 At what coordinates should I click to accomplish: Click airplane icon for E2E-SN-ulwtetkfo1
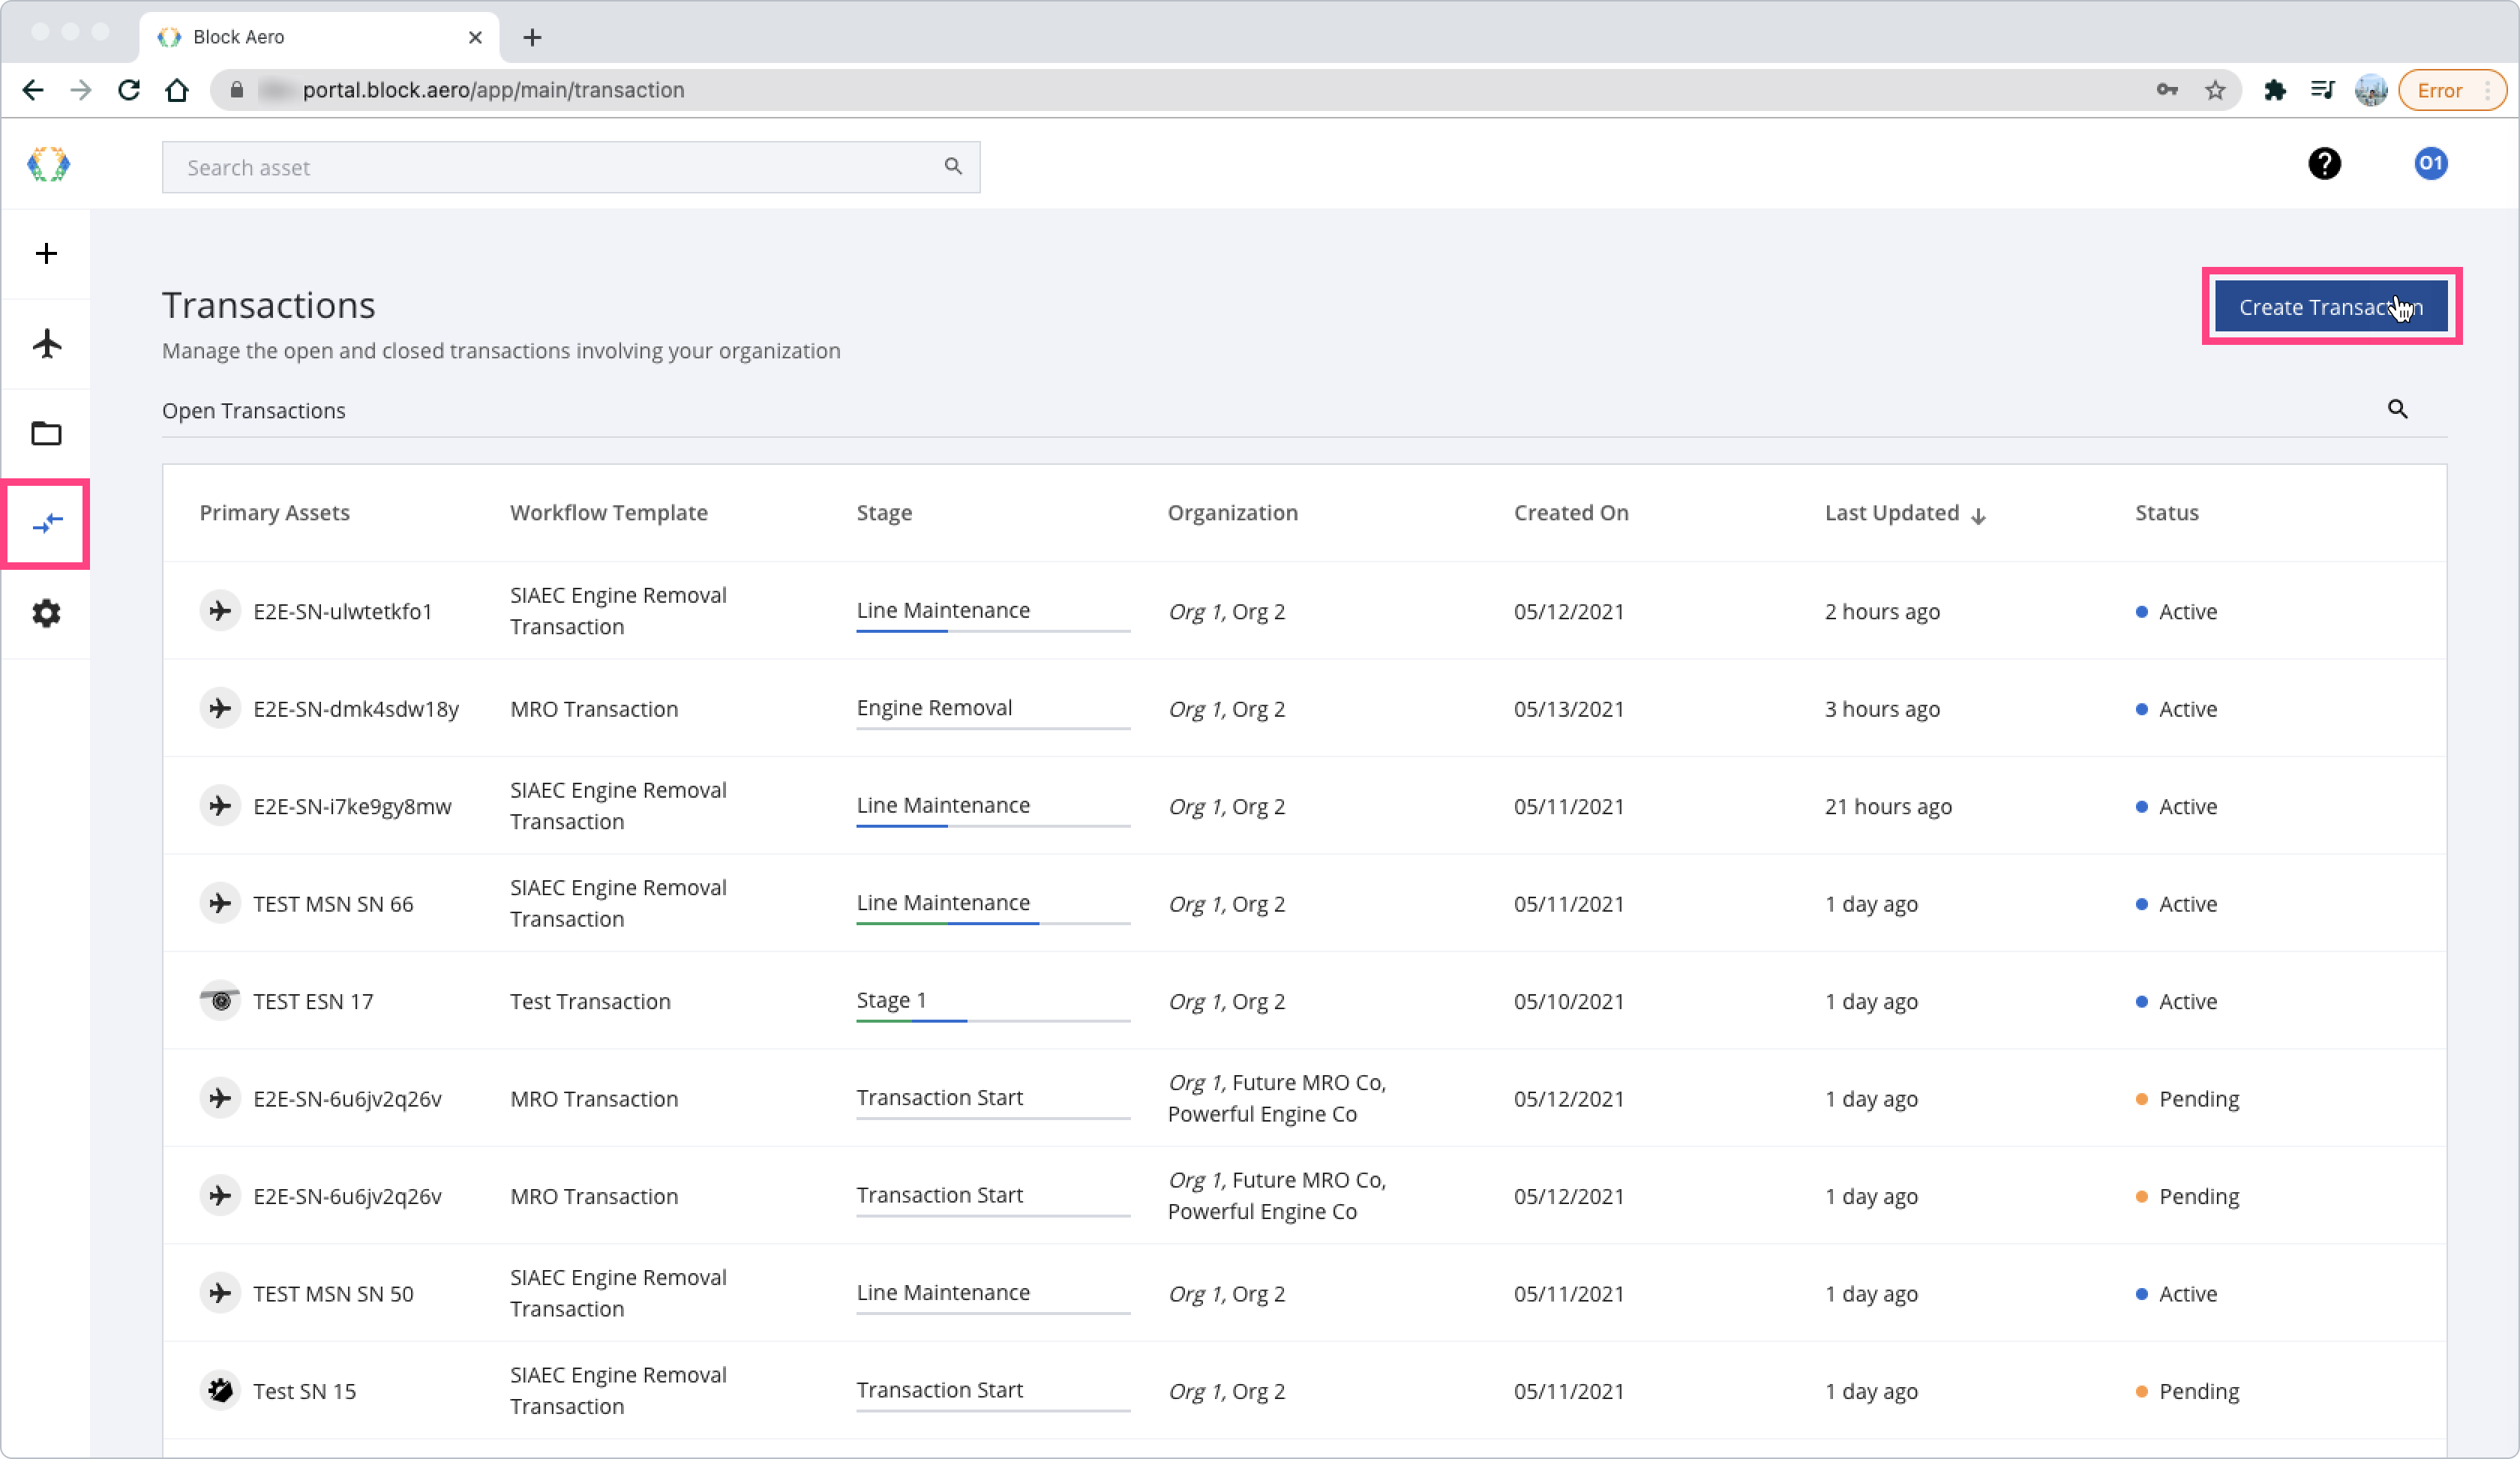220,610
